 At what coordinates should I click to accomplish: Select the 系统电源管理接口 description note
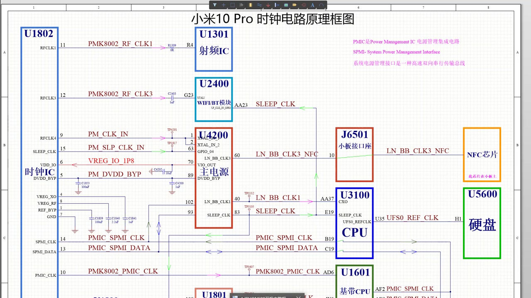click(409, 63)
